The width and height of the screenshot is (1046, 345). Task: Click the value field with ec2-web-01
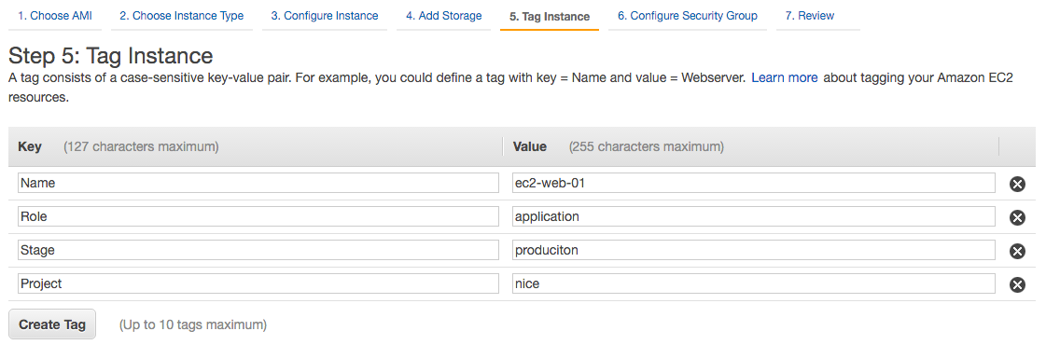point(754,183)
